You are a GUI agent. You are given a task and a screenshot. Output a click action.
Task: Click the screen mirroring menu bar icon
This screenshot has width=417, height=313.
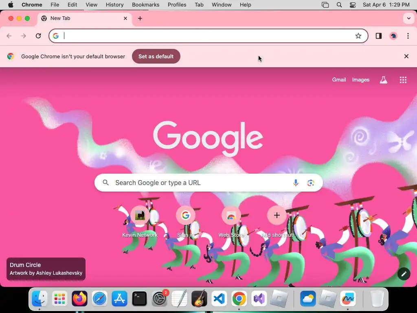[325, 5]
